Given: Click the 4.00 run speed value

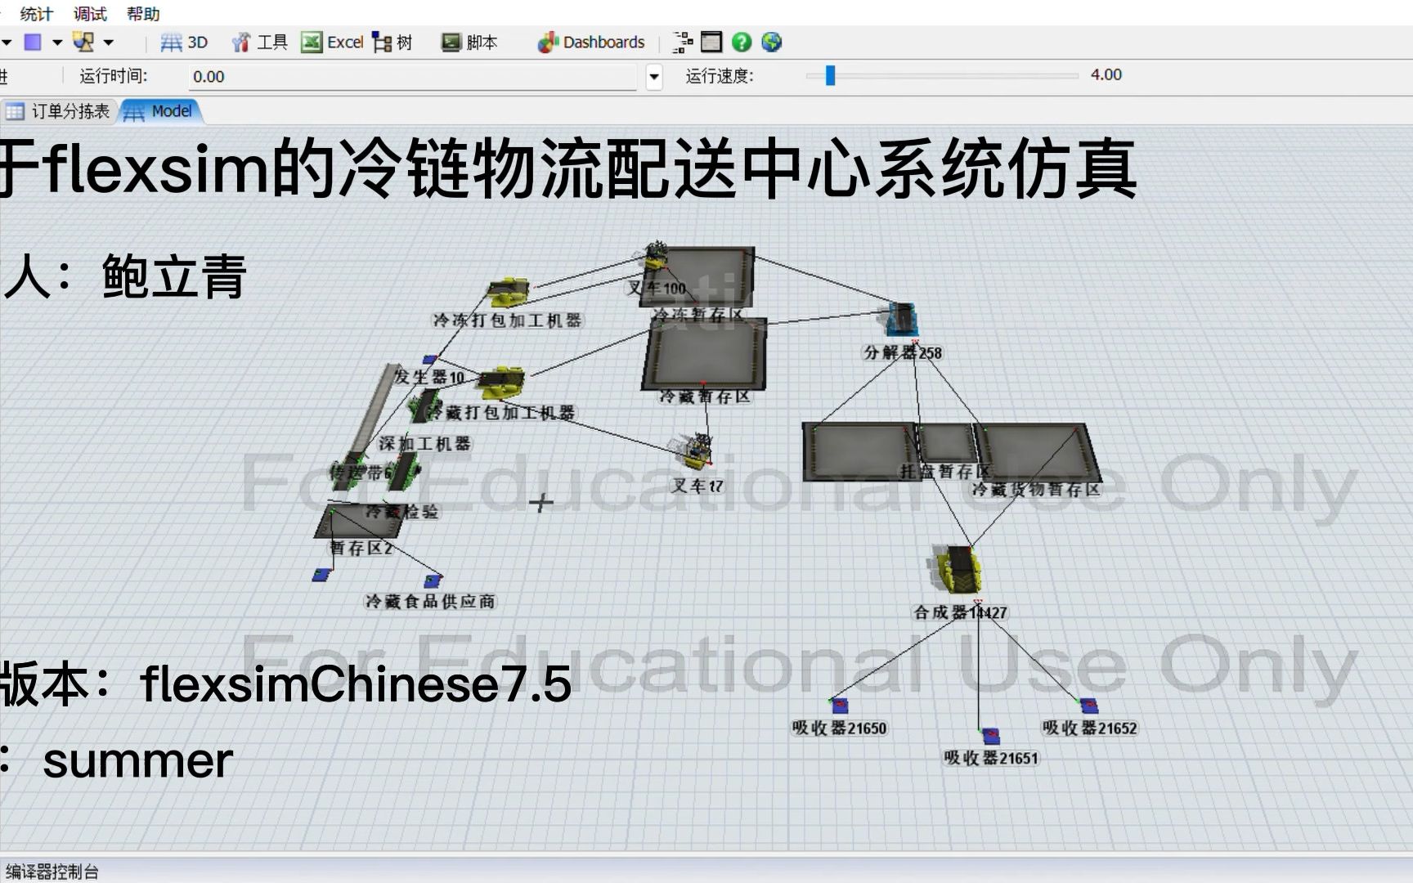Looking at the screenshot, I should [1106, 74].
